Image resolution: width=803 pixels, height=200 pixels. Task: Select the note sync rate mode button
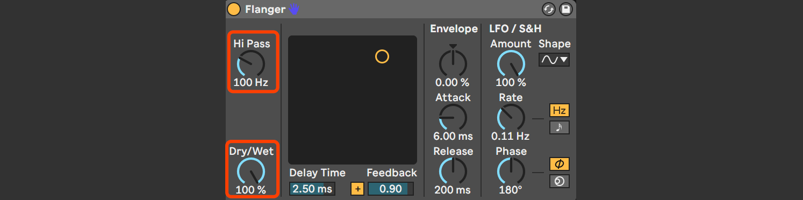[x=560, y=127]
